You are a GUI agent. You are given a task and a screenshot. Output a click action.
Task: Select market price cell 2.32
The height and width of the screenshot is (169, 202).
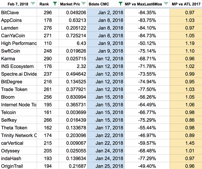click(x=73, y=66)
